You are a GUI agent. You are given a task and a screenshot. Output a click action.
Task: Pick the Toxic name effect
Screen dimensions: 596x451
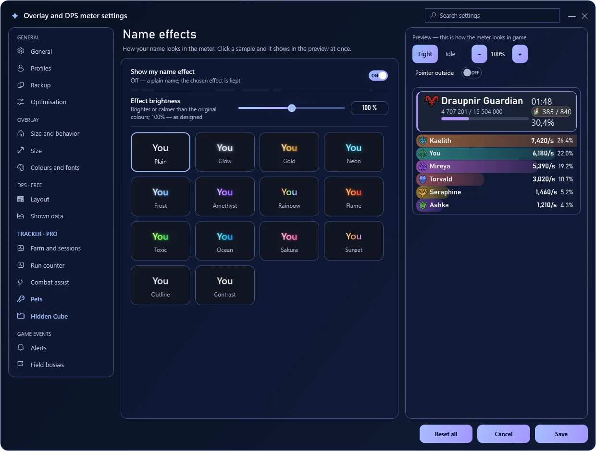(161, 241)
